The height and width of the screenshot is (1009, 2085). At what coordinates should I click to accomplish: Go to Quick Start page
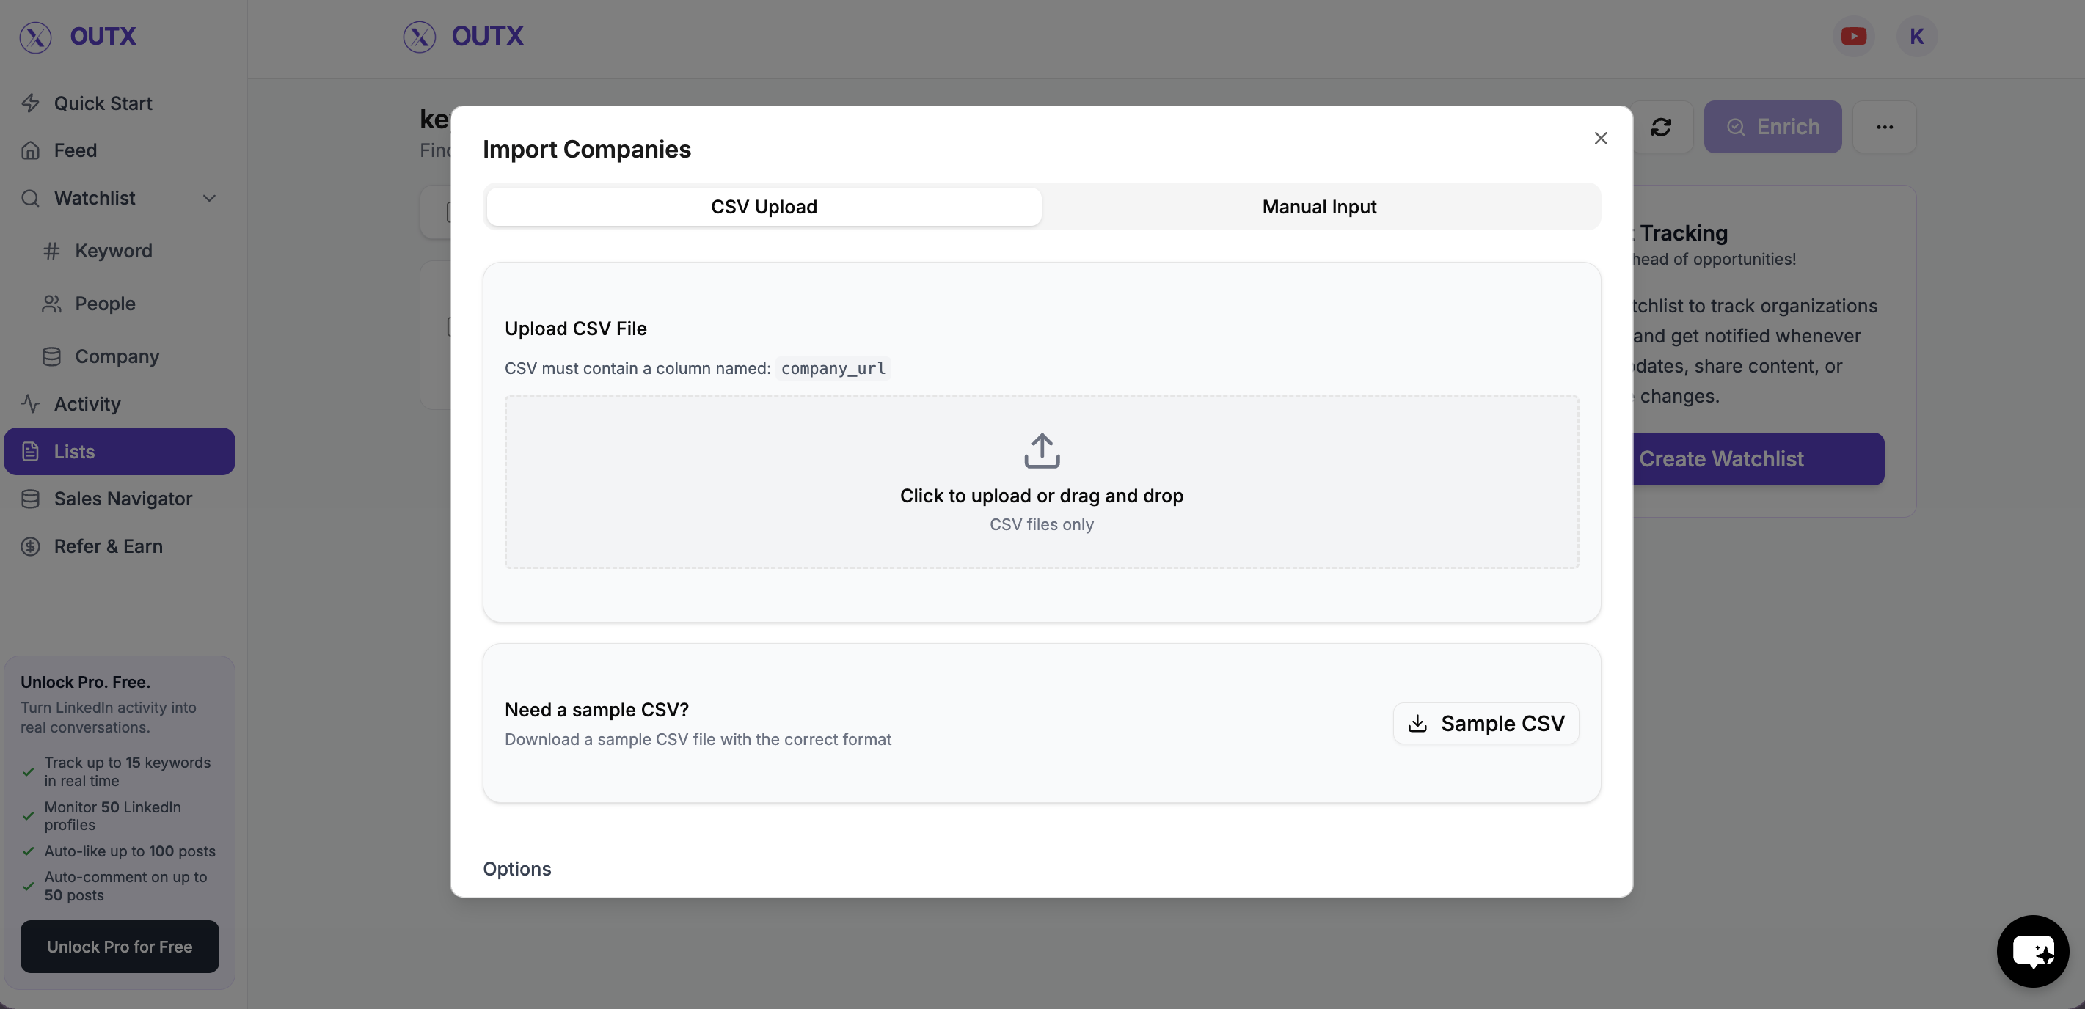click(x=103, y=103)
